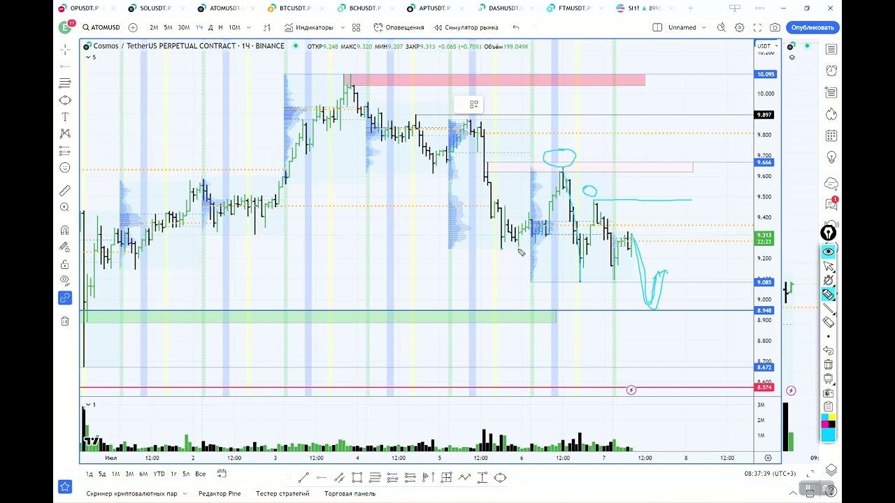The image size is (895, 503).
Task: Undo the last chart action
Action: coord(516,27)
